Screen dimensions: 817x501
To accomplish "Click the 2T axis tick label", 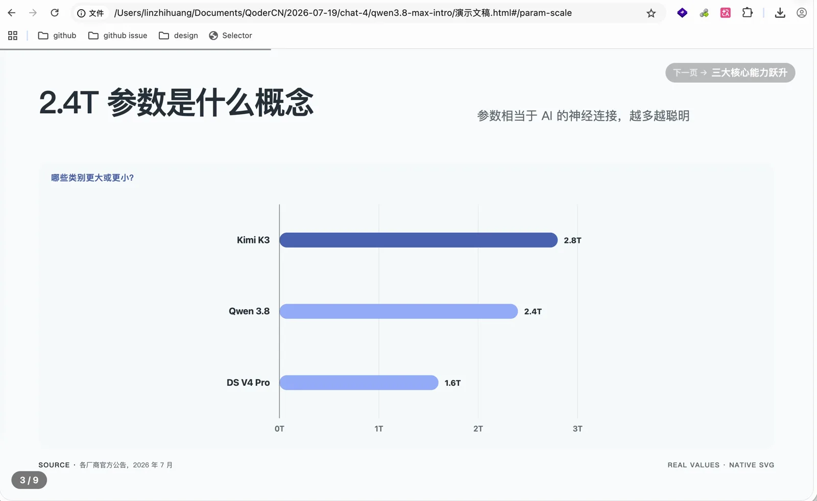I will (478, 429).
